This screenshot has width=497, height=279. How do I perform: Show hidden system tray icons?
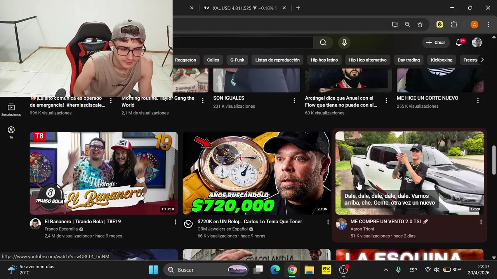386,270
